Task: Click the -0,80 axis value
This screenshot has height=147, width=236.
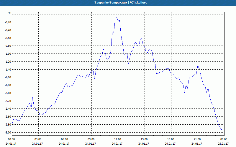Action: point(8,46)
